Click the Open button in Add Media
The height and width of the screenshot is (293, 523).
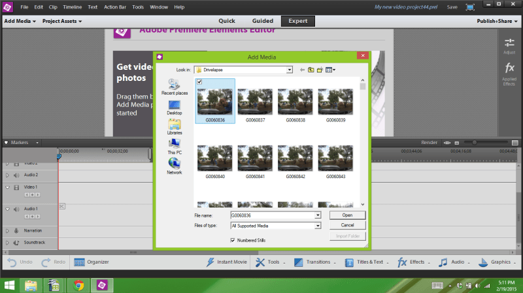point(347,215)
